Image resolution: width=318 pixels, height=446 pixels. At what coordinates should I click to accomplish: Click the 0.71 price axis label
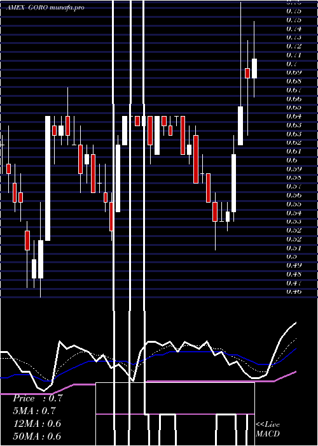point(294,55)
